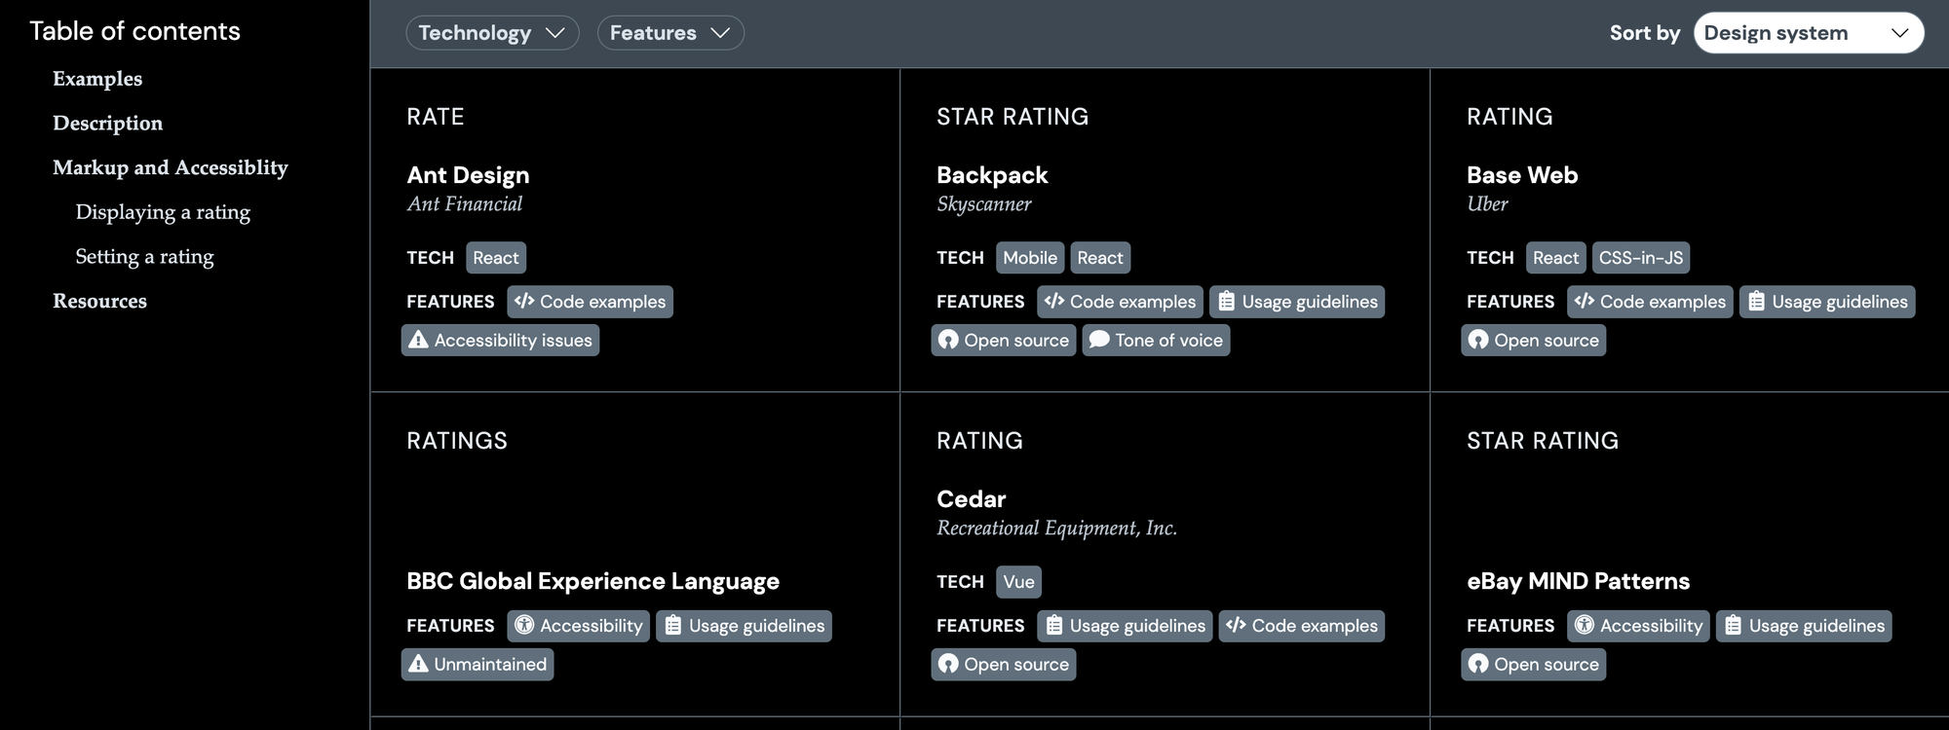Screen dimensions: 1949x730
Task: Click code icon in Ant Design's Code examples
Action: pyautogui.click(x=524, y=301)
